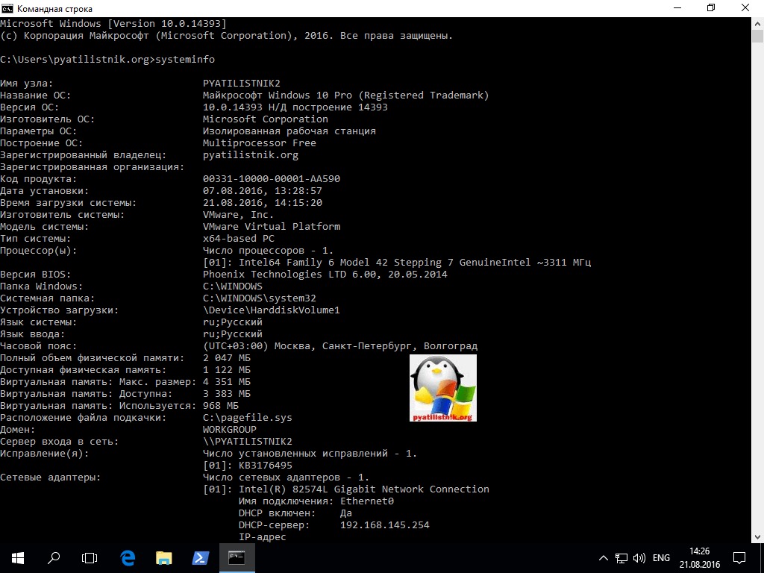Maximize the Command Prompt window
The width and height of the screenshot is (764, 573).
(711, 8)
